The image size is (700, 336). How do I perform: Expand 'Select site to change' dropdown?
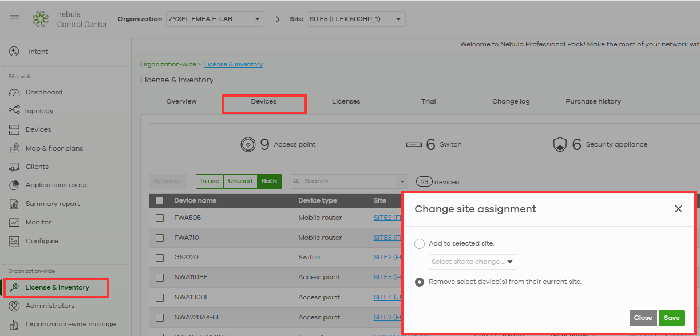473,262
